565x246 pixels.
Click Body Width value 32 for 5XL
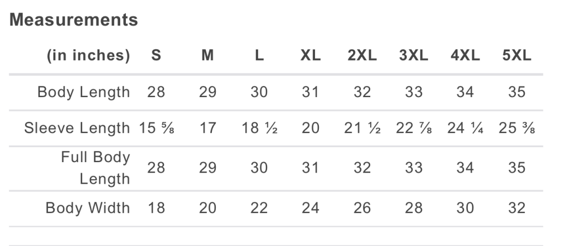click(517, 208)
